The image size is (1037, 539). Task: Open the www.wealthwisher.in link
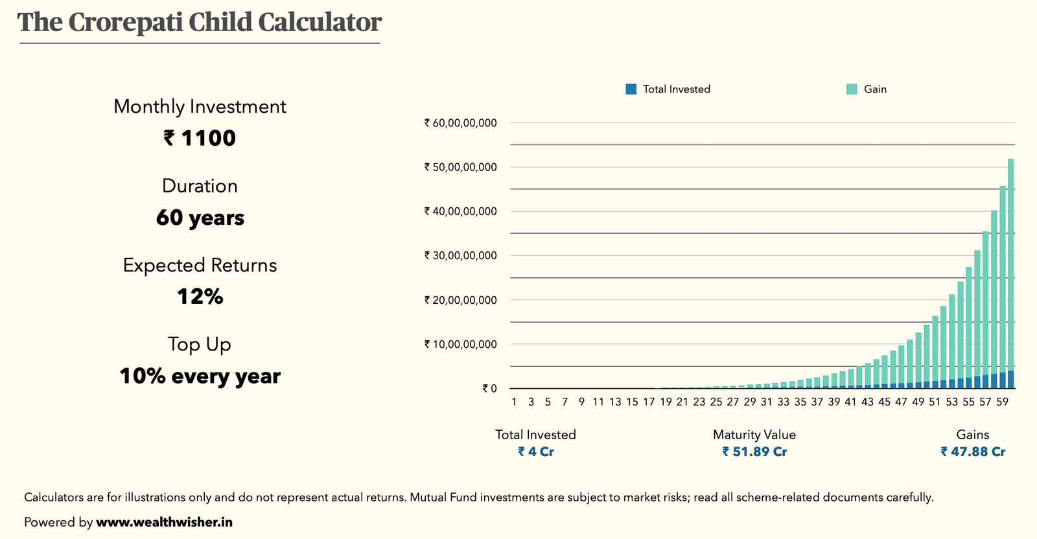click(x=164, y=522)
